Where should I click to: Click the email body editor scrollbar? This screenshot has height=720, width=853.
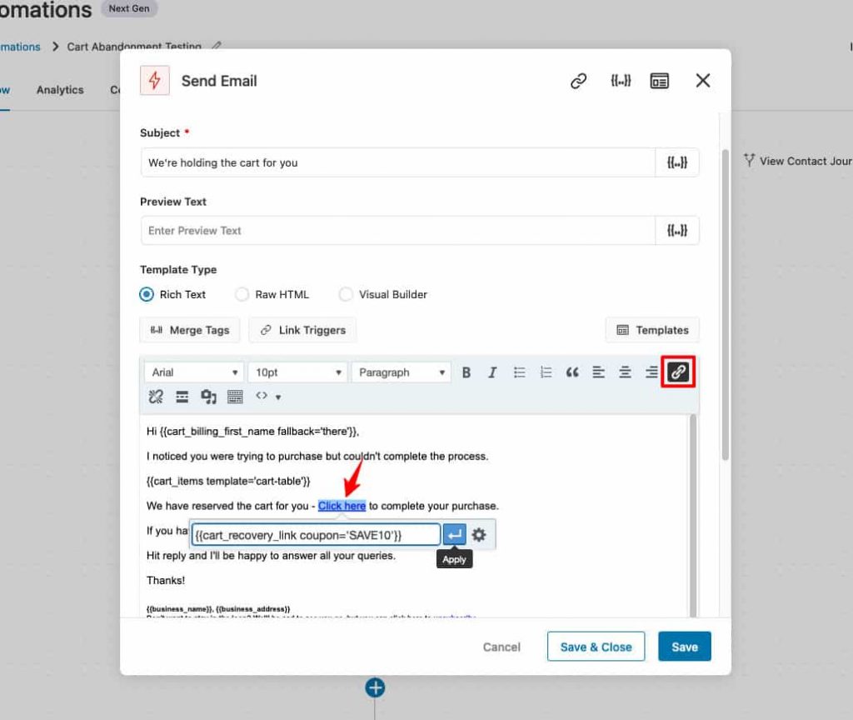[693, 515]
